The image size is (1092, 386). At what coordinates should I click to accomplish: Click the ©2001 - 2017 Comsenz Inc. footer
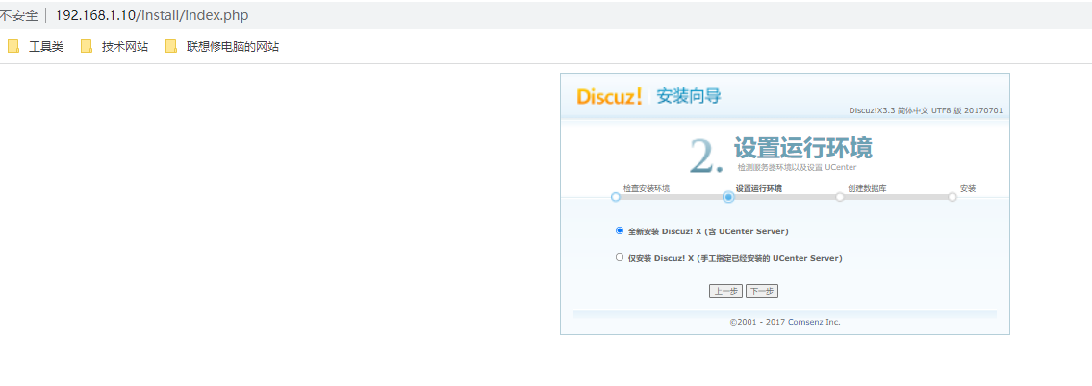(785, 322)
